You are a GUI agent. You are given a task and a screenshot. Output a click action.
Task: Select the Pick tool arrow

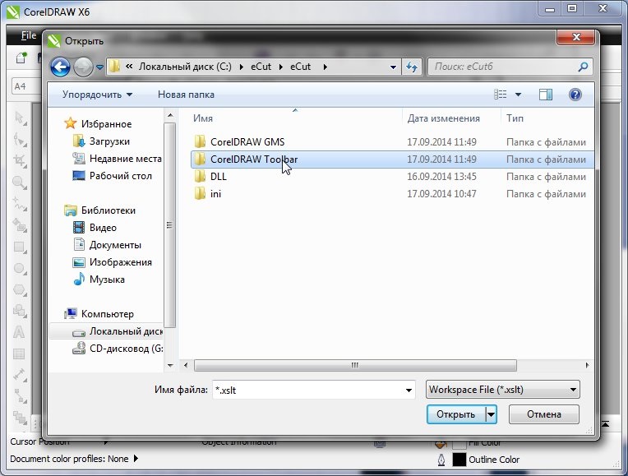pyautogui.click(x=19, y=118)
